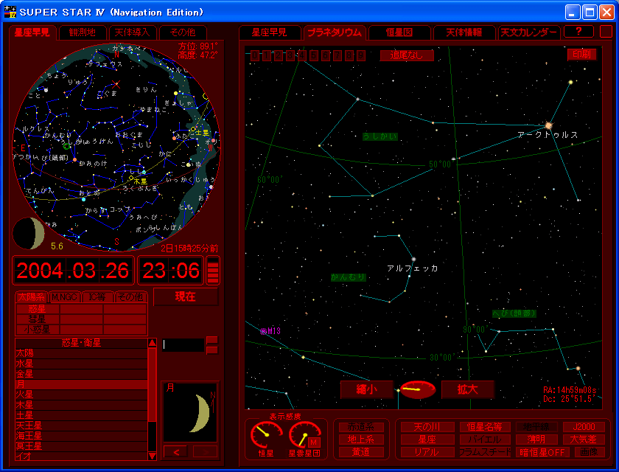Select memory slot 3 in the planetarium
619x472 pixels.
(290, 55)
